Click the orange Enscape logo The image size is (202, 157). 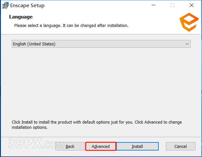pyautogui.click(x=189, y=22)
